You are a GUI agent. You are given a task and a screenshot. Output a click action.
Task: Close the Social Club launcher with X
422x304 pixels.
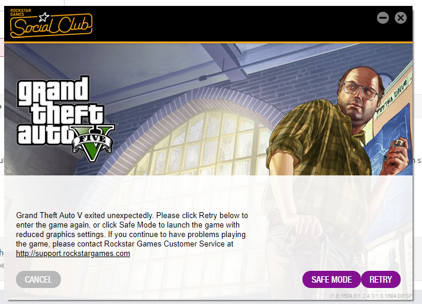[401, 18]
